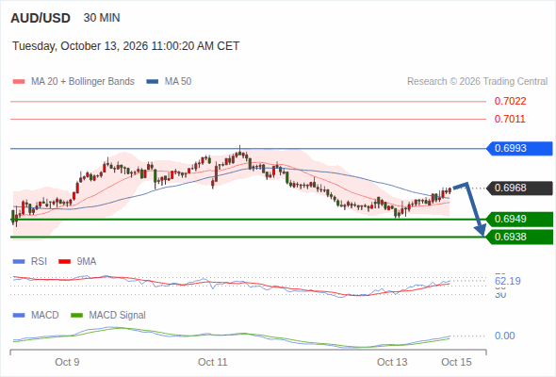The height and width of the screenshot is (377, 556).
Task: Click the MA 50 legend label
Action: 178,82
